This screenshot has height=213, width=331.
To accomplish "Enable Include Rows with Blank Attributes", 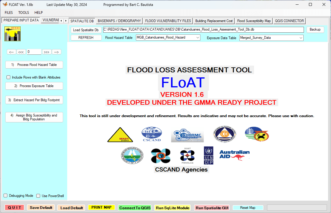I will 9,77.
